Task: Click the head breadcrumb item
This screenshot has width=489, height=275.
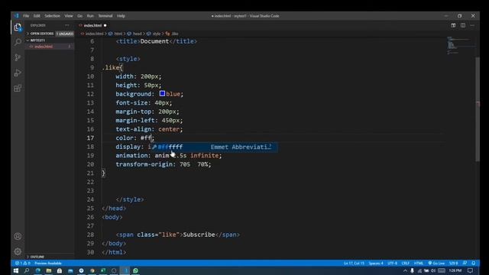Action: coord(137,34)
